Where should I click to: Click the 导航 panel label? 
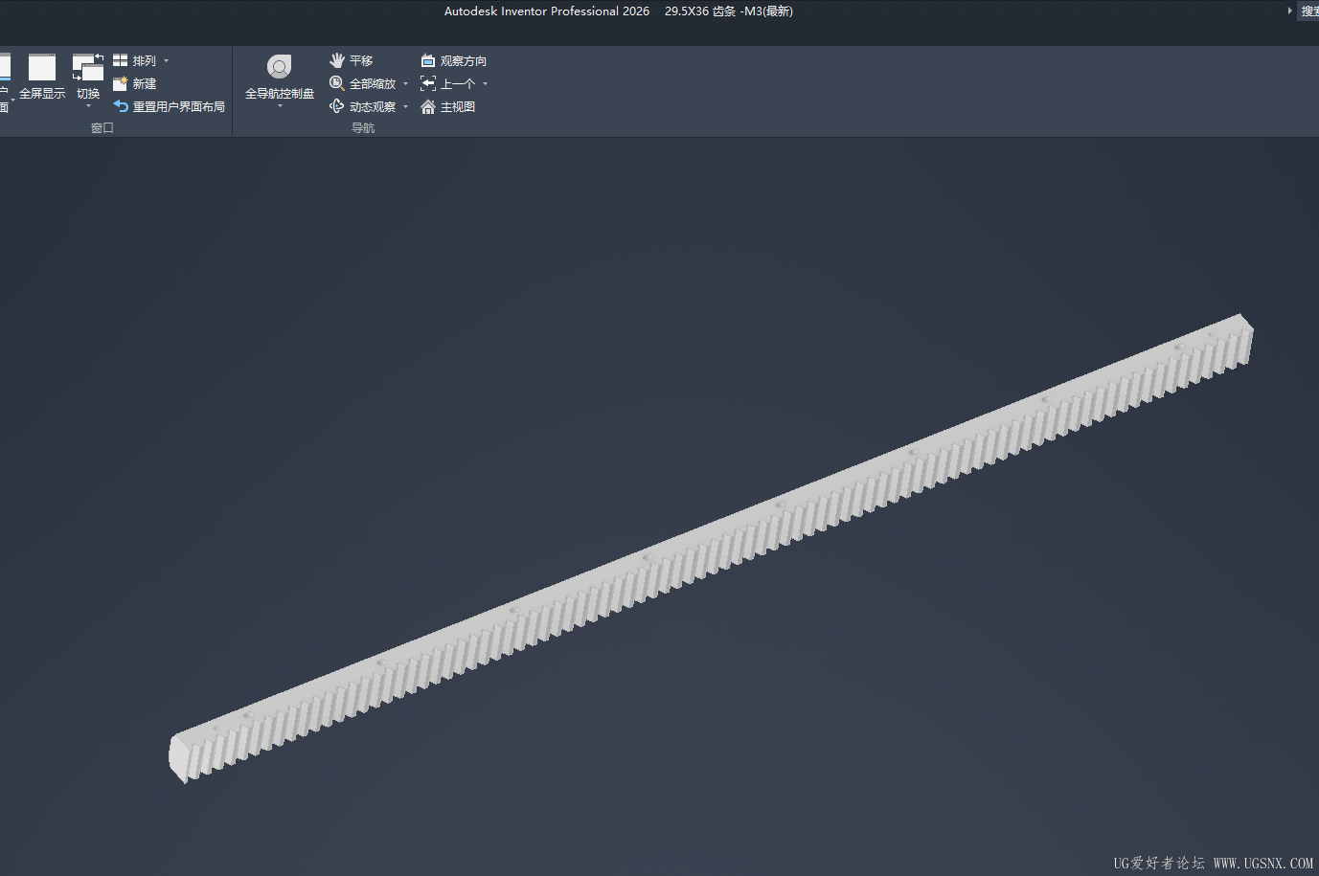pos(363,127)
